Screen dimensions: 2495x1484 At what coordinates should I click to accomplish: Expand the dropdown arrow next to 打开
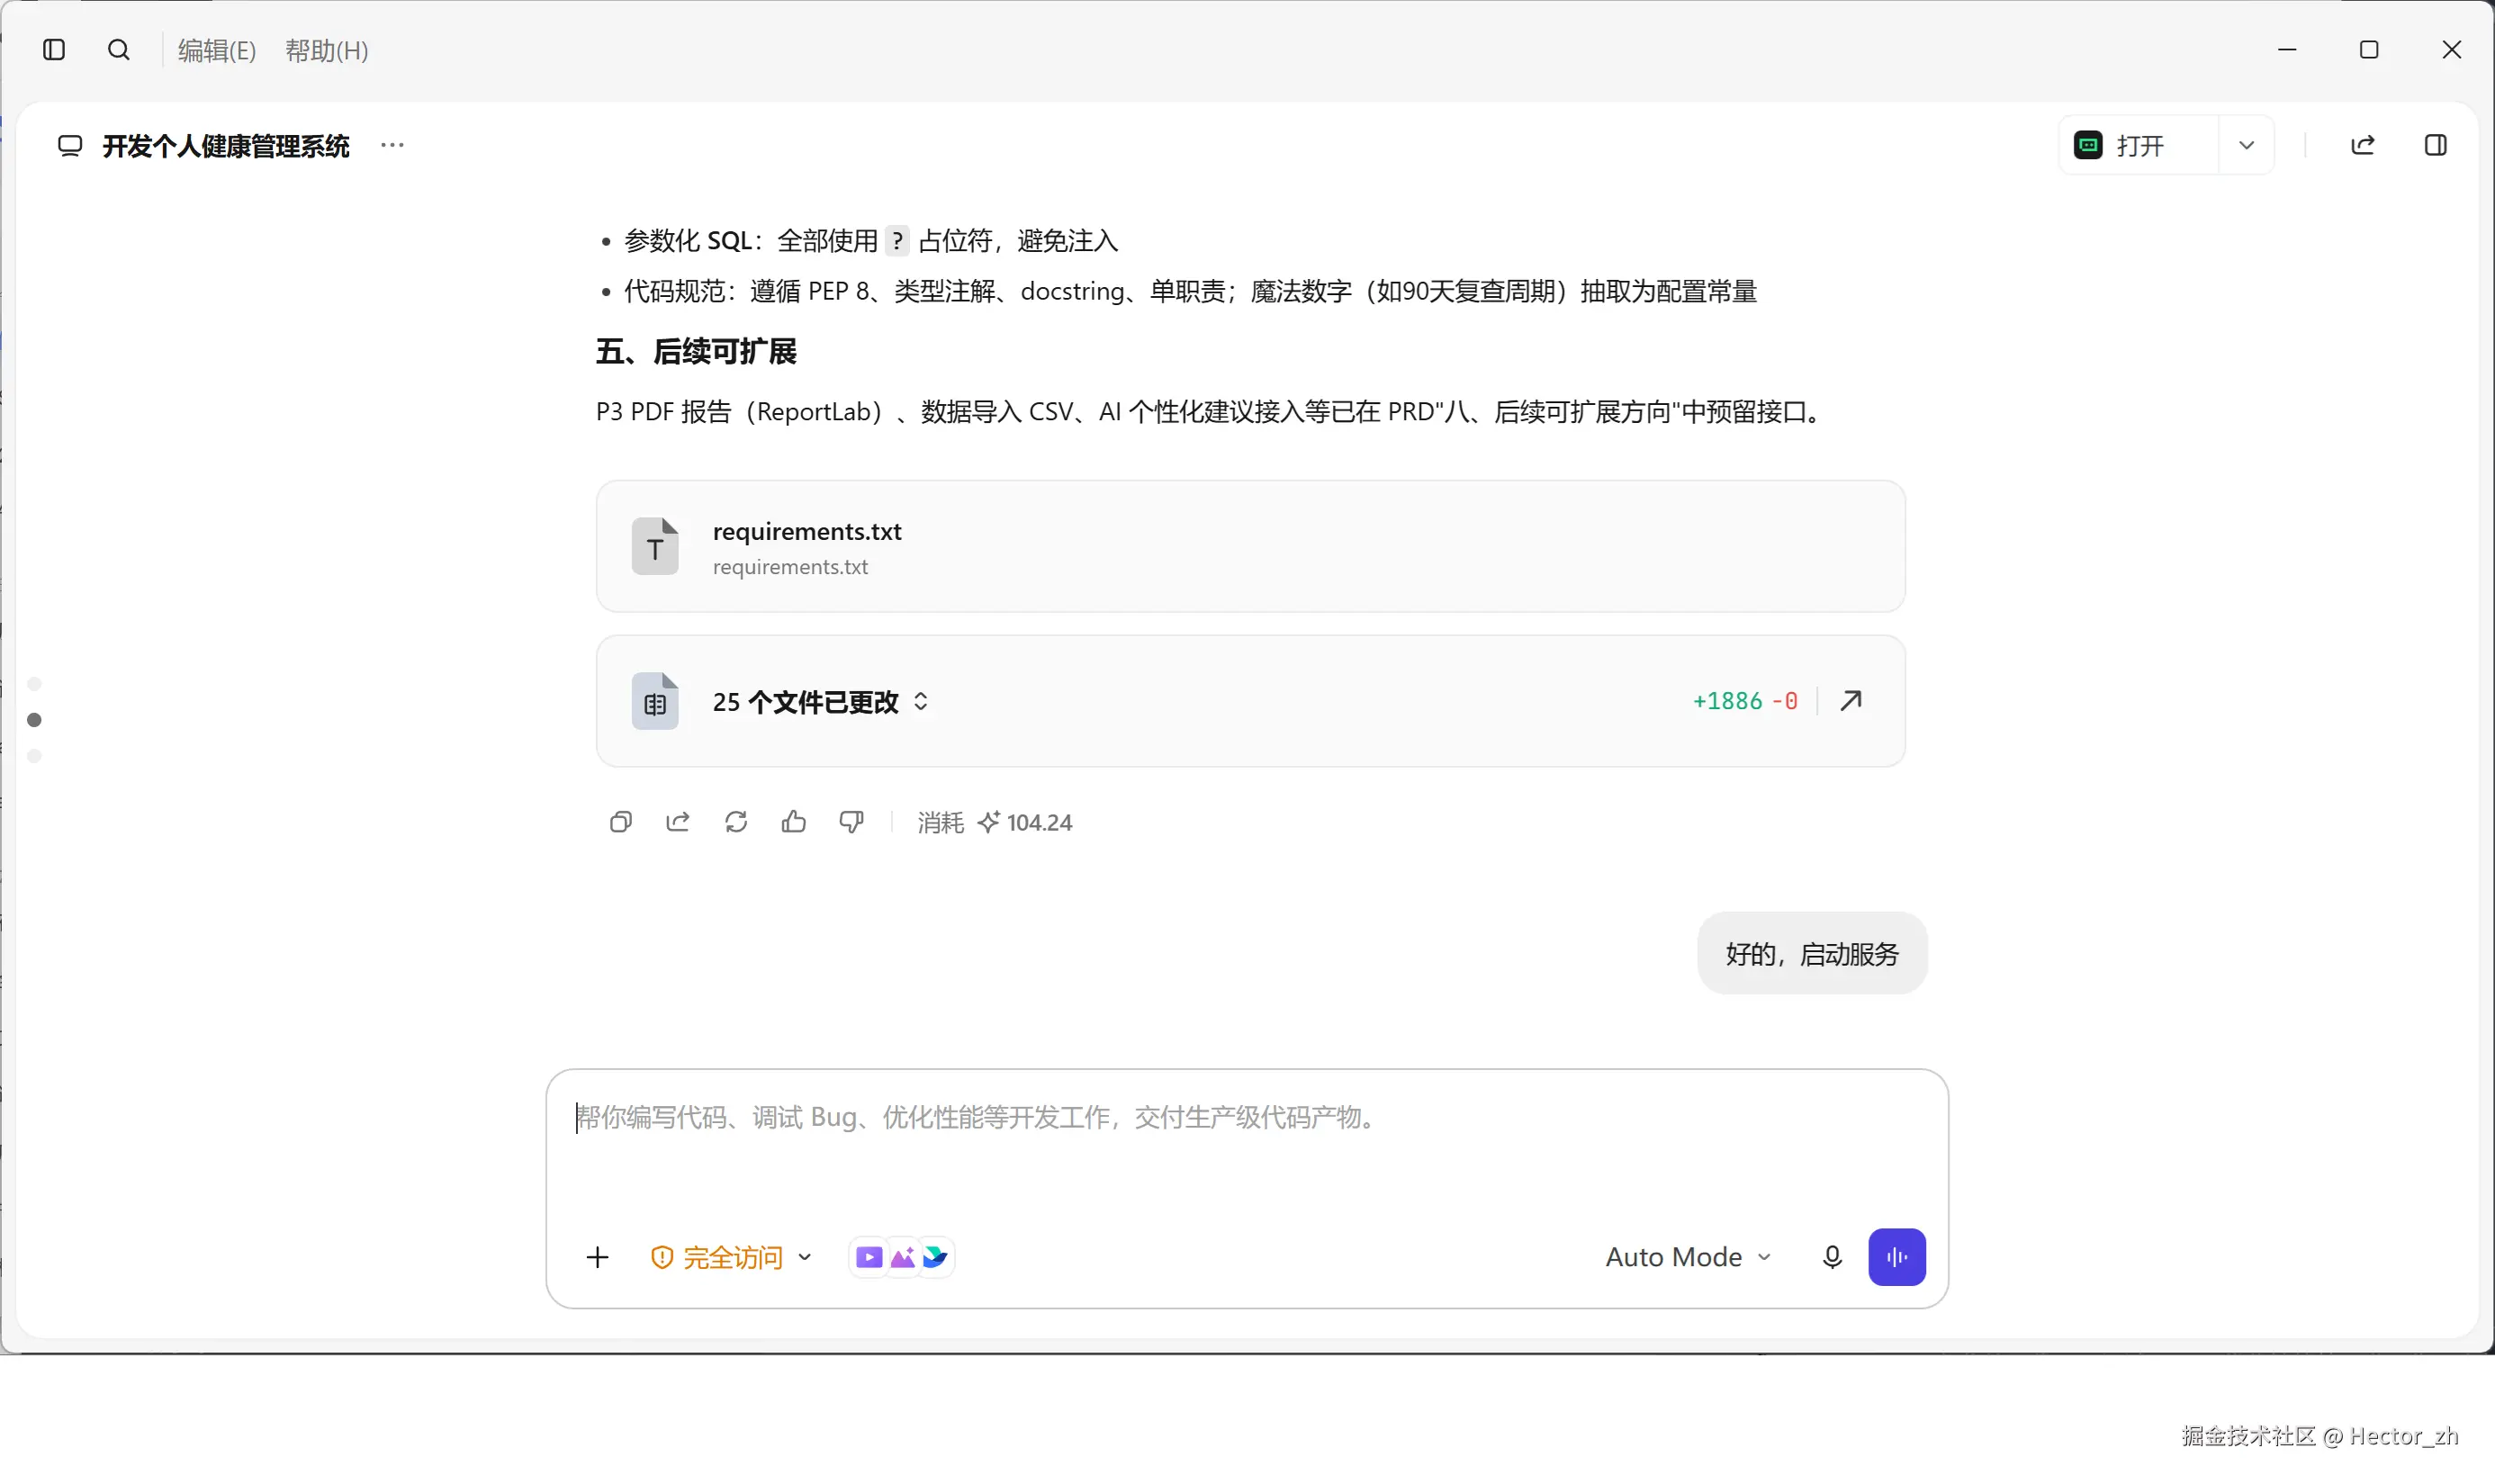tap(2246, 146)
